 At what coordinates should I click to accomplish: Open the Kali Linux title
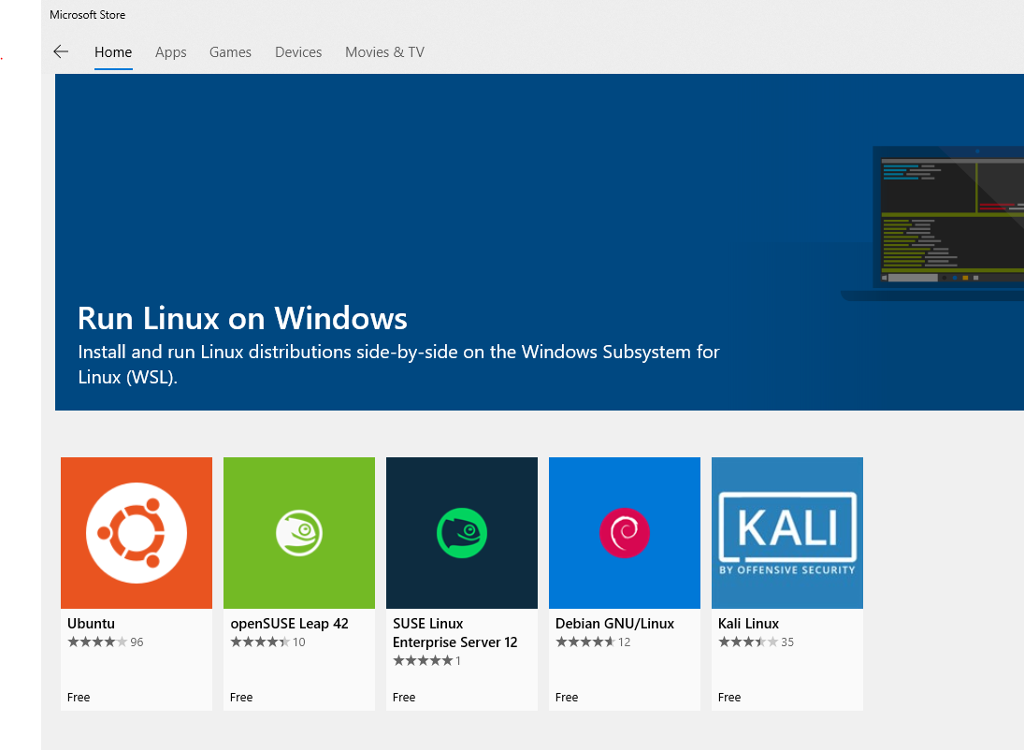[748, 623]
